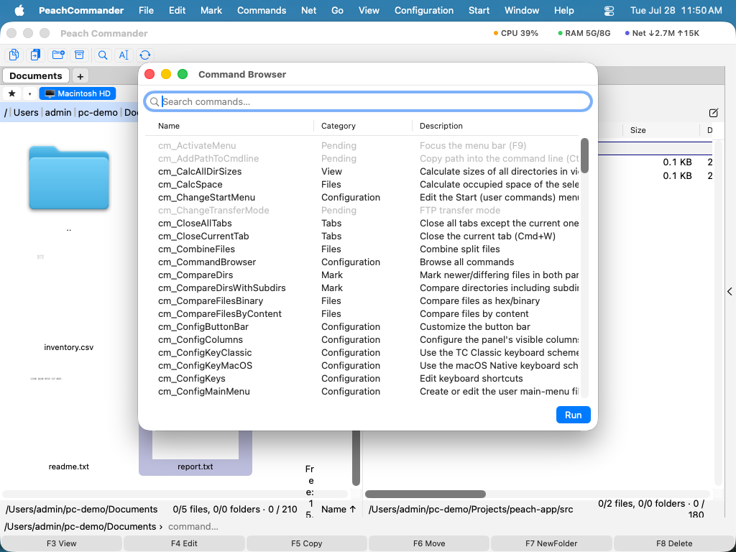Select the report.txt file

(195, 453)
